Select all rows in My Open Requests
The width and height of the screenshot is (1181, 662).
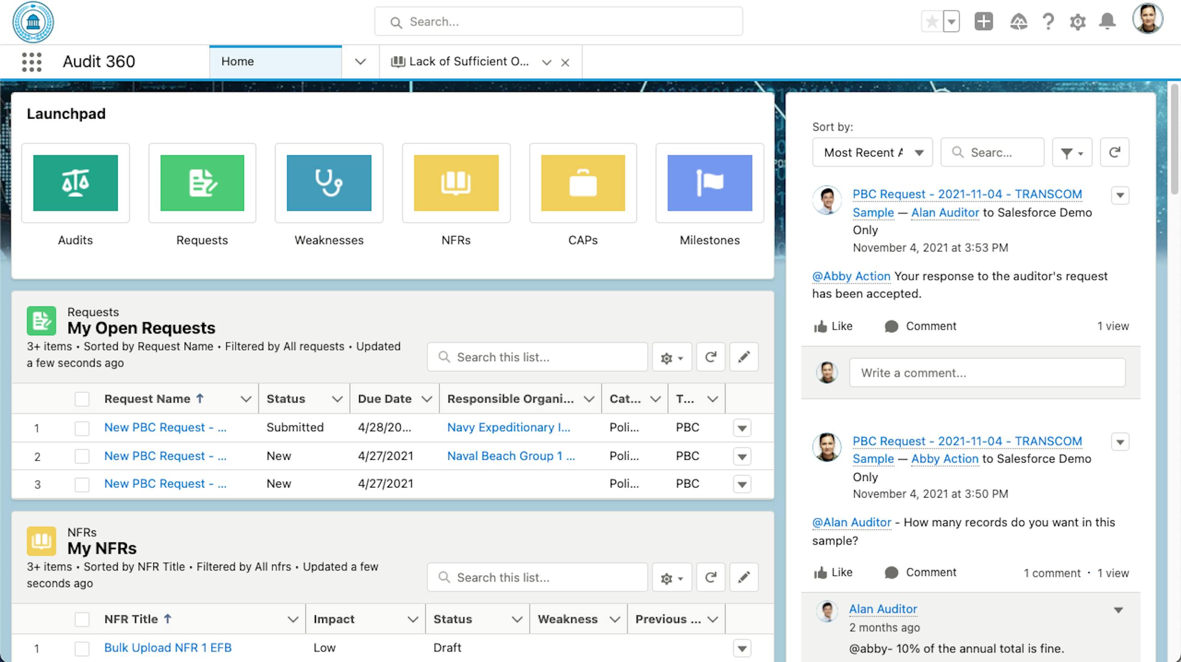pos(82,399)
